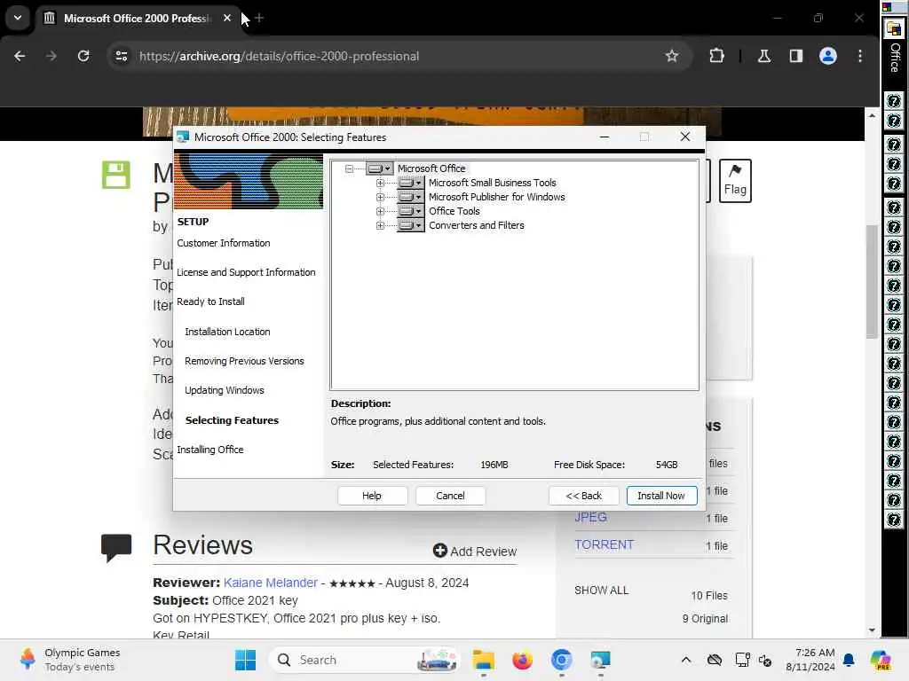
Task: Click SHOW ALL download files
Action: click(x=601, y=590)
